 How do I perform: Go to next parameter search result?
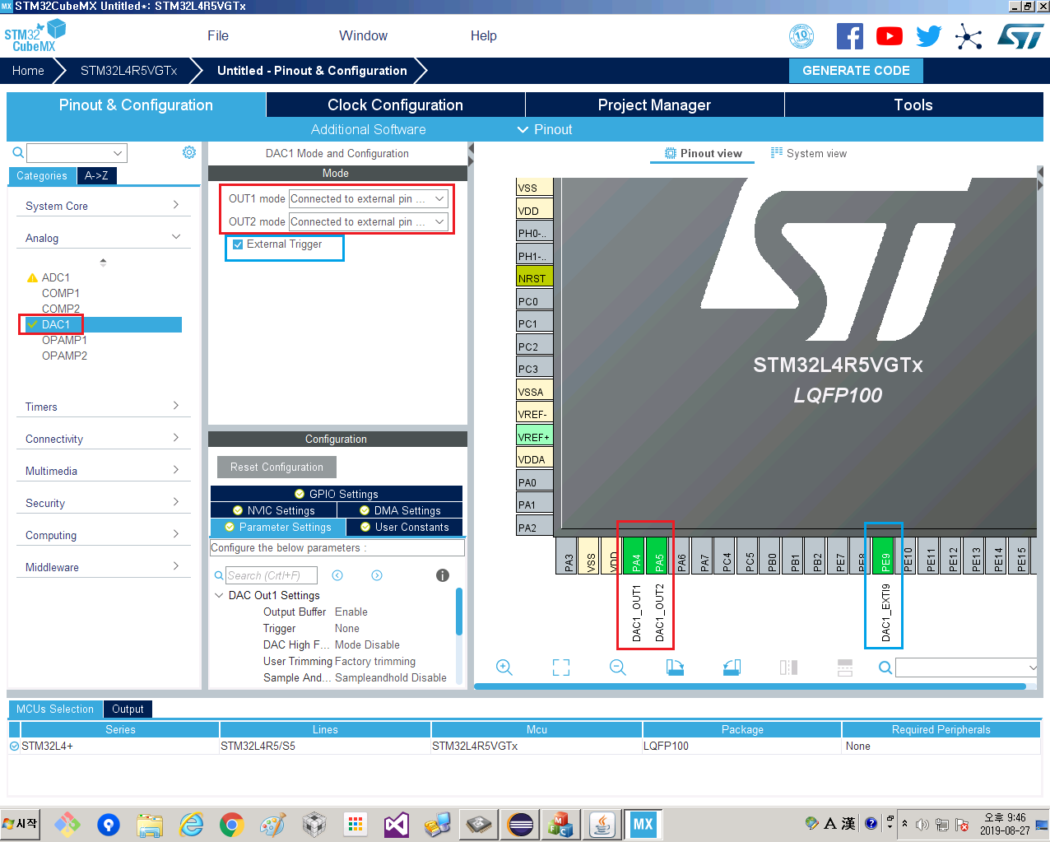point(377,575)
